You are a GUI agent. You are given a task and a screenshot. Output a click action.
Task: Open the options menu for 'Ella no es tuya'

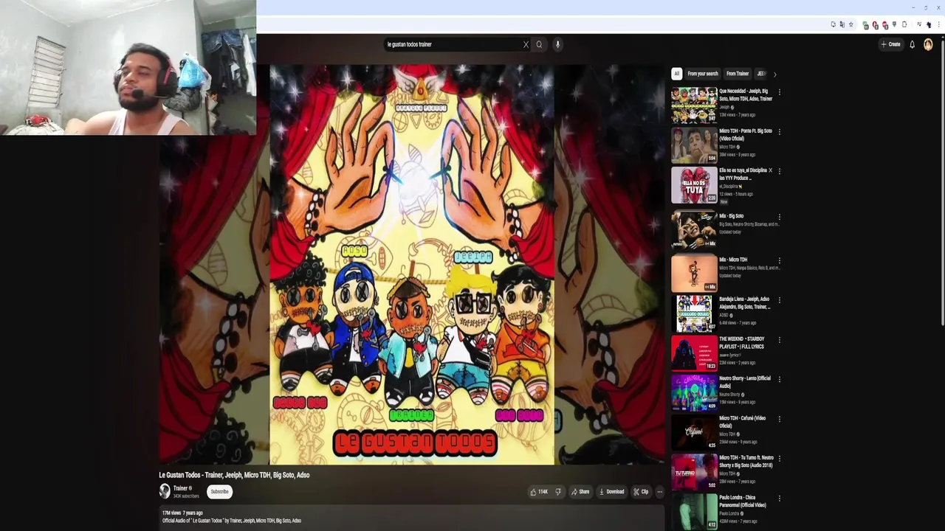click(x=780, y=171)
